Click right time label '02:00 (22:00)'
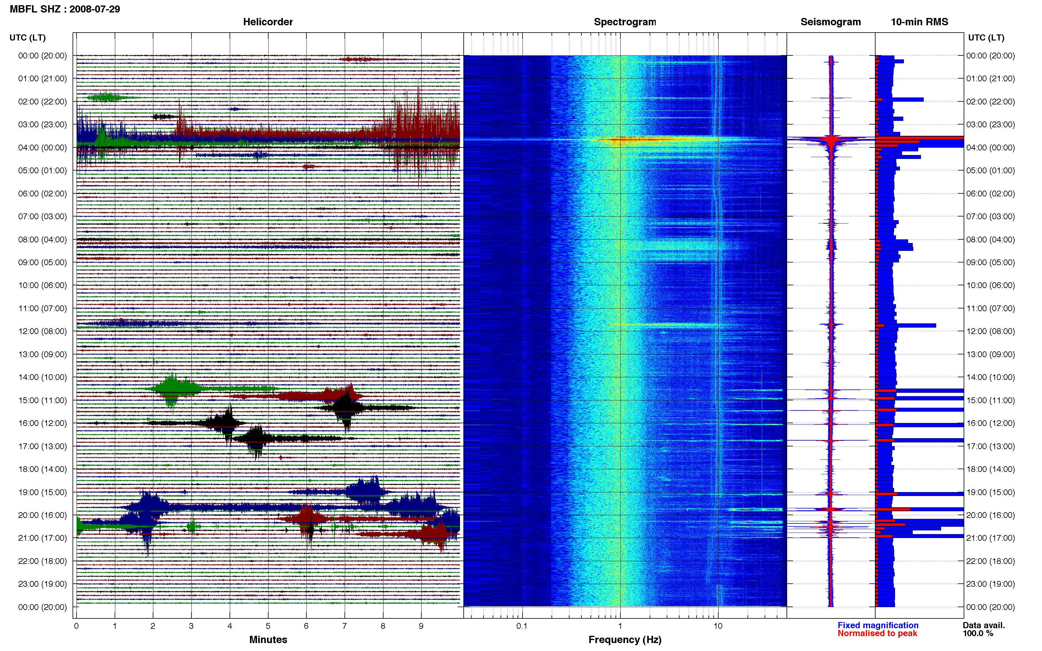This screenshot has width=1042, height=651. coord(990,102)
